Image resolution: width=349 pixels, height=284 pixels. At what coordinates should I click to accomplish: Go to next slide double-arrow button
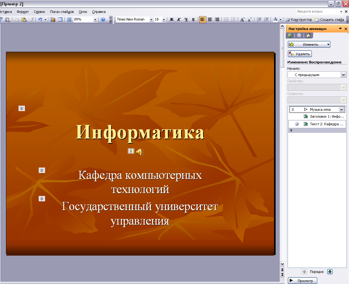tap(283, 275)
